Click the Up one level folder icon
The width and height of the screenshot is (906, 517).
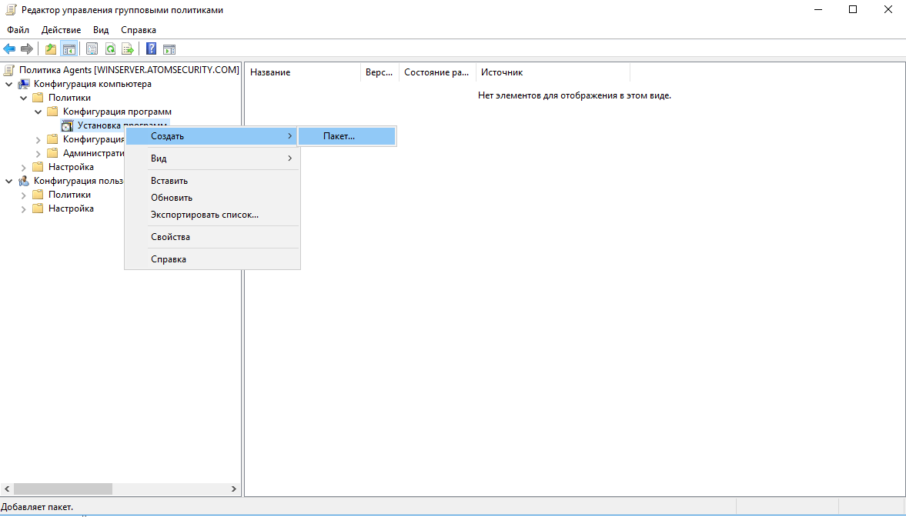click(x=51, y=49)
